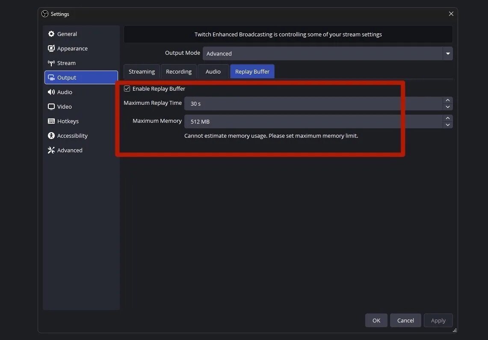488x340 pixels.
Task: Click the Twitch Enhanced Broadcasting notice text
Action: point(288,34)
